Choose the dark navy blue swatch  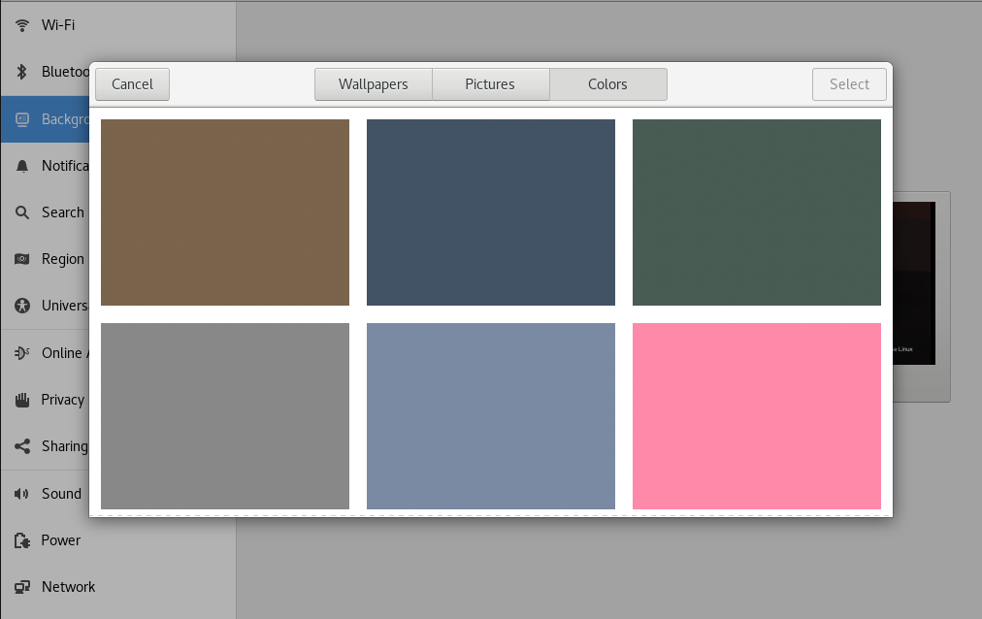point(490,212)
